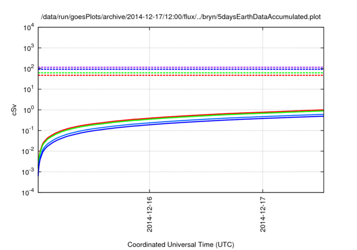Click the green dashed threshold line
The image size is (357, 250).
(x=181, y=73)
